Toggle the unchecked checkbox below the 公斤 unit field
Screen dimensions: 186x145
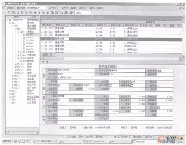[x=132, y=85]
